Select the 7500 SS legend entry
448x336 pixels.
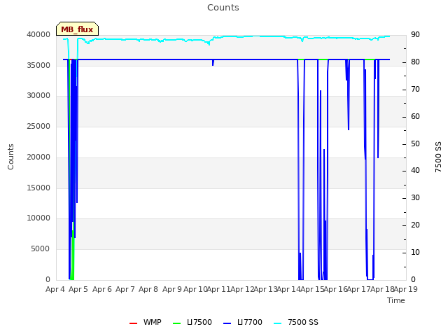click(x=296, y=322)
